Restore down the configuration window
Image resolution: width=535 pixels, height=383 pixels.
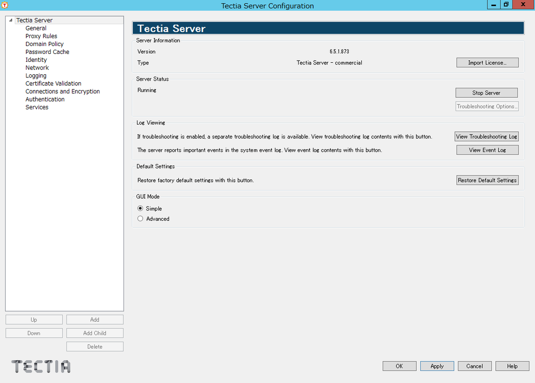(506, 4)
